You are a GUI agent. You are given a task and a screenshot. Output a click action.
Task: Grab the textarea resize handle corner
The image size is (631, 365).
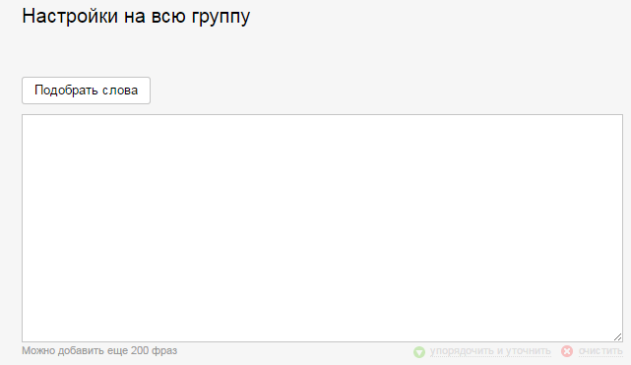point(618,336)
